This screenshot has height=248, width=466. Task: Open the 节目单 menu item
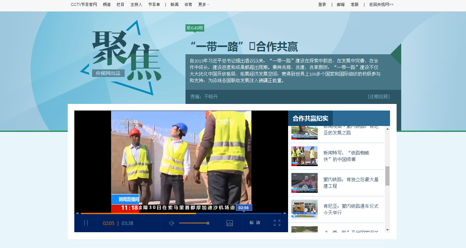(154, 5)
